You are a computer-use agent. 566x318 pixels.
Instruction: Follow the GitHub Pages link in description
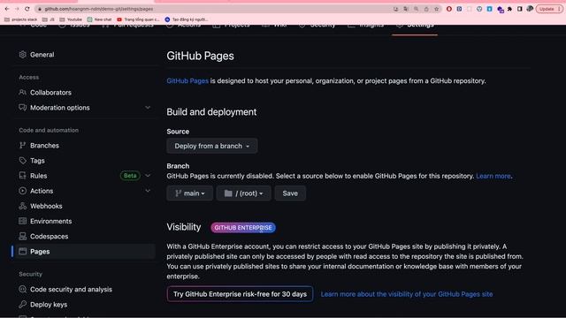pyautogui.click(x=187, y=80)
